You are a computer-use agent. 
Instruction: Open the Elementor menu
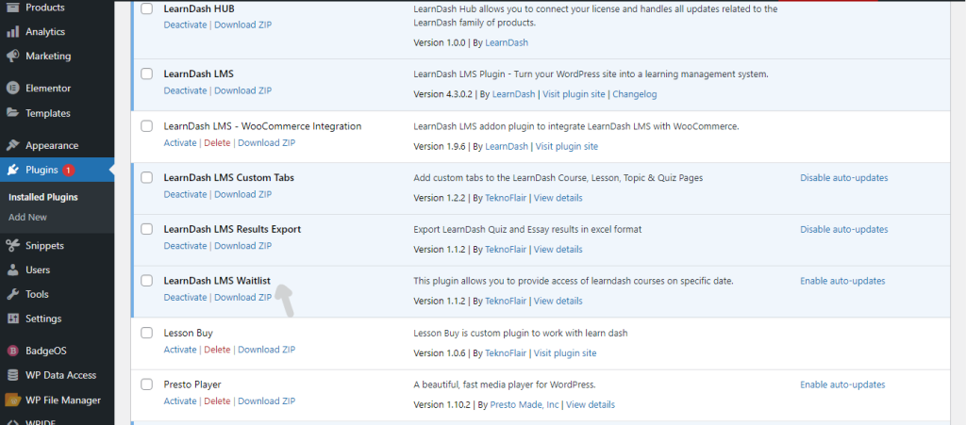48,88
